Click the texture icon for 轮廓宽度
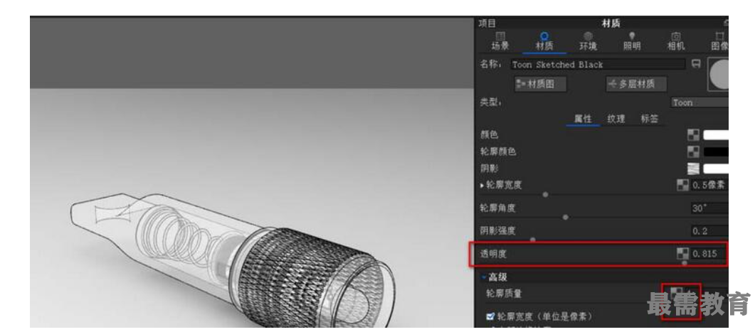Screen dimensions: 755x332 [683, 186]
